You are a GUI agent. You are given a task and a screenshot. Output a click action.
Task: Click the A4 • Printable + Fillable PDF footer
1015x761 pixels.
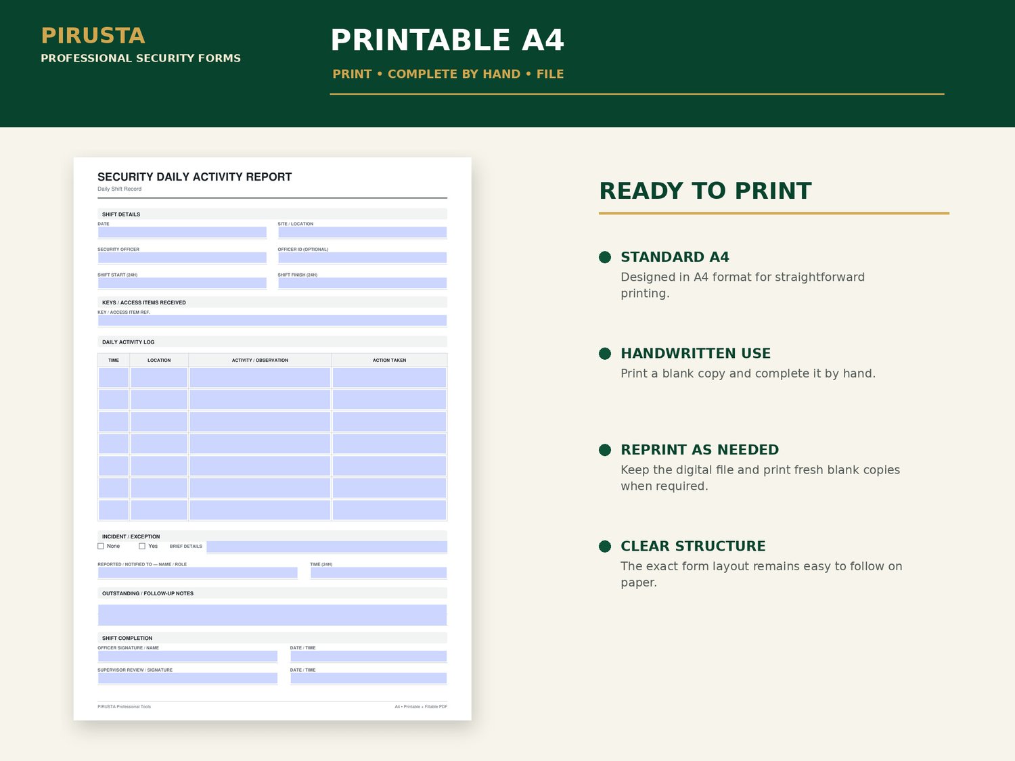(421, 707)
